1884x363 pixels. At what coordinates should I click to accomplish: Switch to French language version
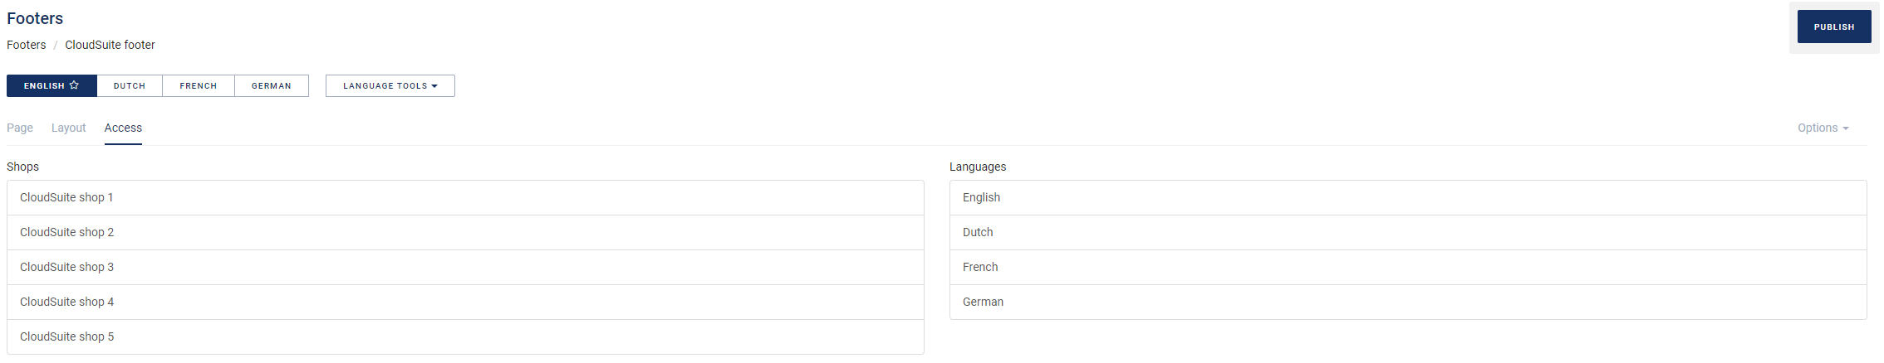pyautogui.click(x=198, y=85)
